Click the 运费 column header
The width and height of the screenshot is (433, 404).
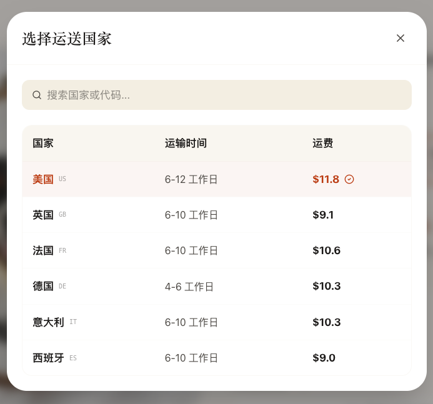point(322,143)
